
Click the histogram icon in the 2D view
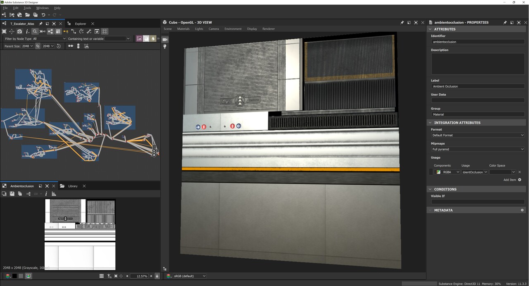pyautogui.click(x=54, y=194)
